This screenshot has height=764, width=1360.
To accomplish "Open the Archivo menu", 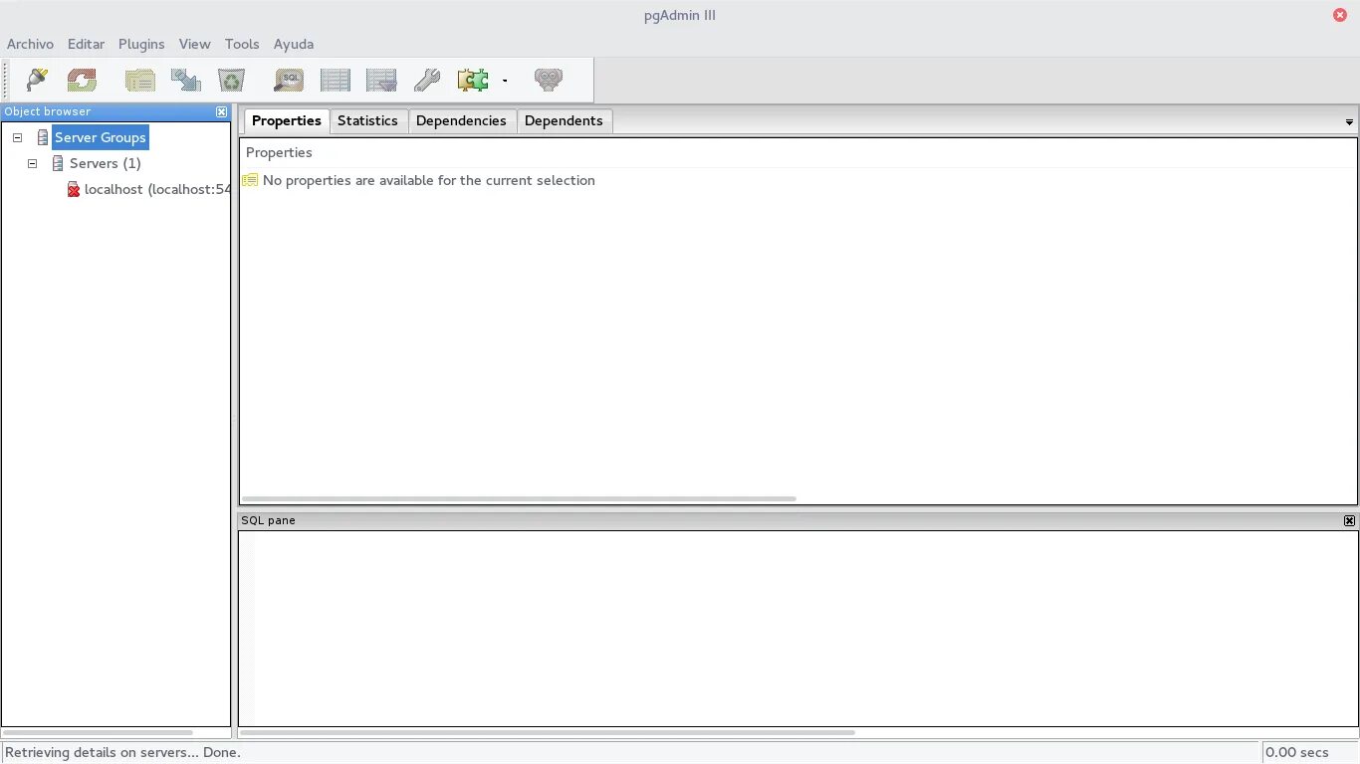I will pos(30,44).
